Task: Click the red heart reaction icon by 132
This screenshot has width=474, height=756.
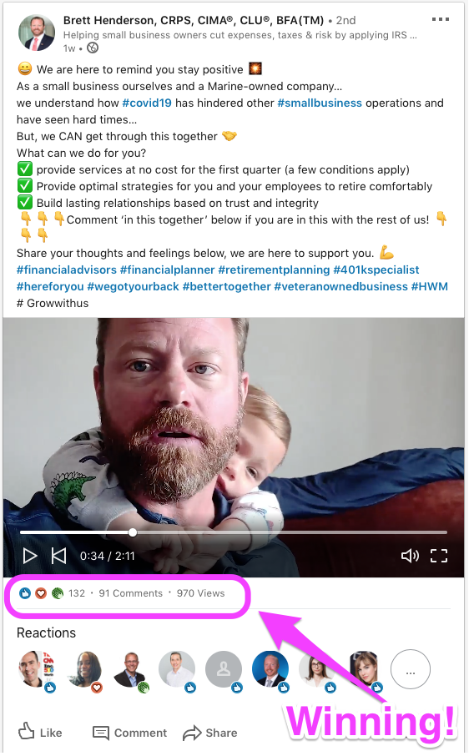Action: point(41,593)
